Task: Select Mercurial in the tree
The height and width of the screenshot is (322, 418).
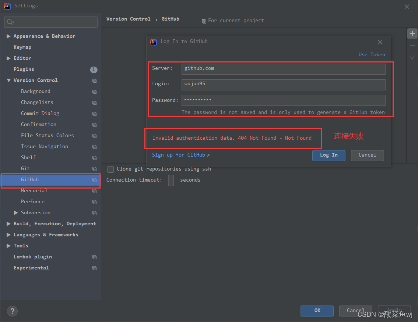Action: coord(34,190)
